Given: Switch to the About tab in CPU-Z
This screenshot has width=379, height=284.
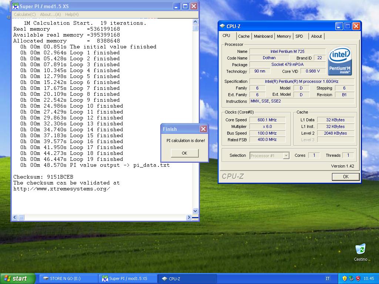Looking at the screenshot, I should pos(316,36).
